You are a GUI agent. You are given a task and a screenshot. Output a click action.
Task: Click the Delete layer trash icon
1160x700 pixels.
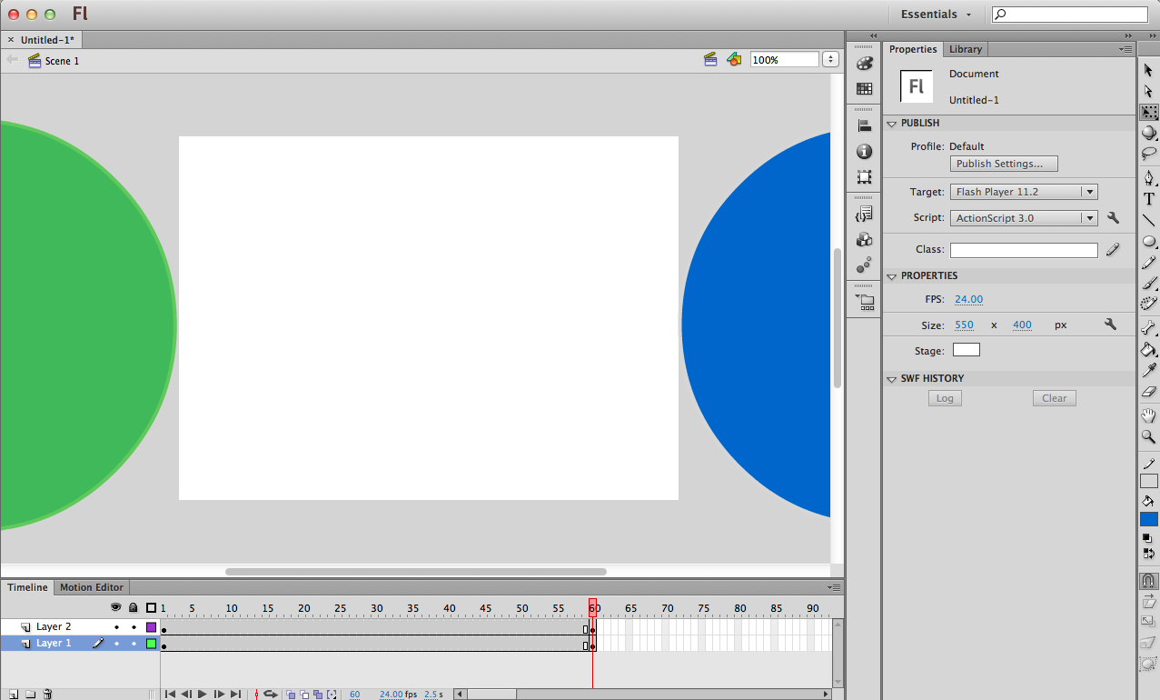point(47,695)
